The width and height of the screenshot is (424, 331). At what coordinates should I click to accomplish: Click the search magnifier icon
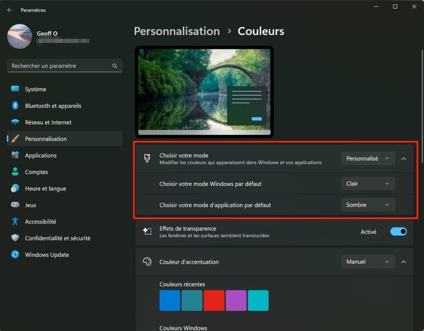pos(115,66)
